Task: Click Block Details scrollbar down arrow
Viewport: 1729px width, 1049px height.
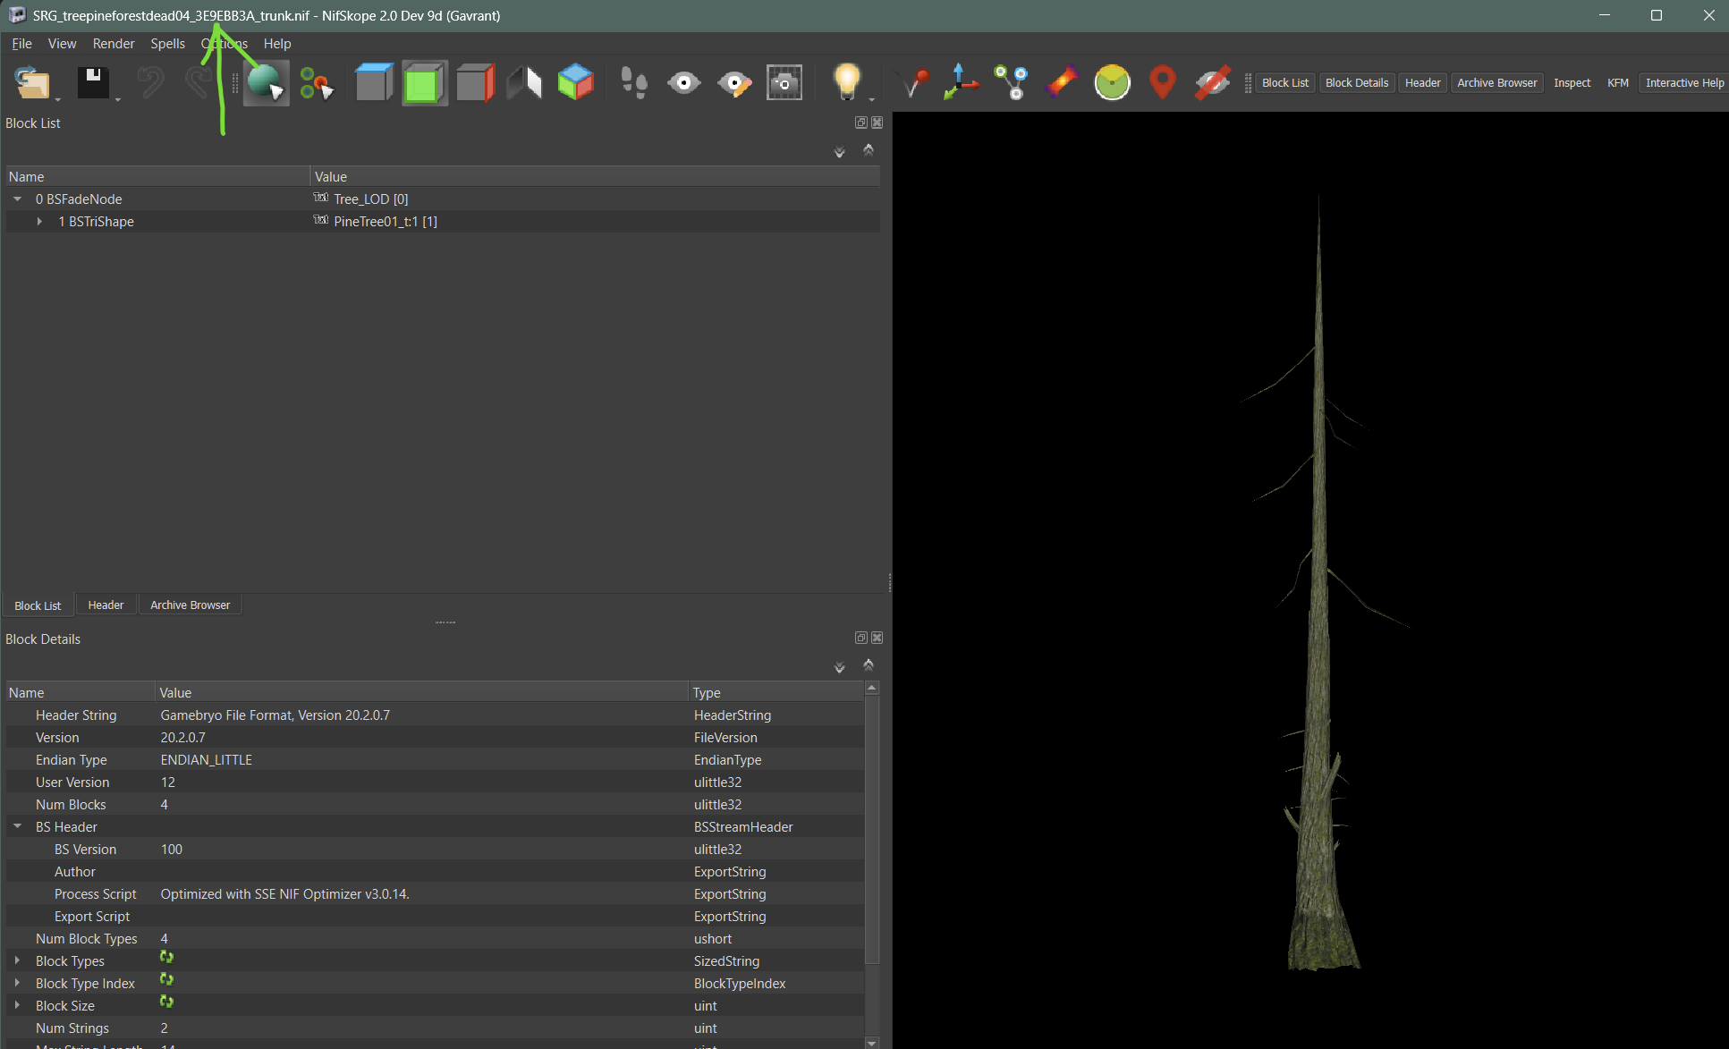Action: [872, 1042]
